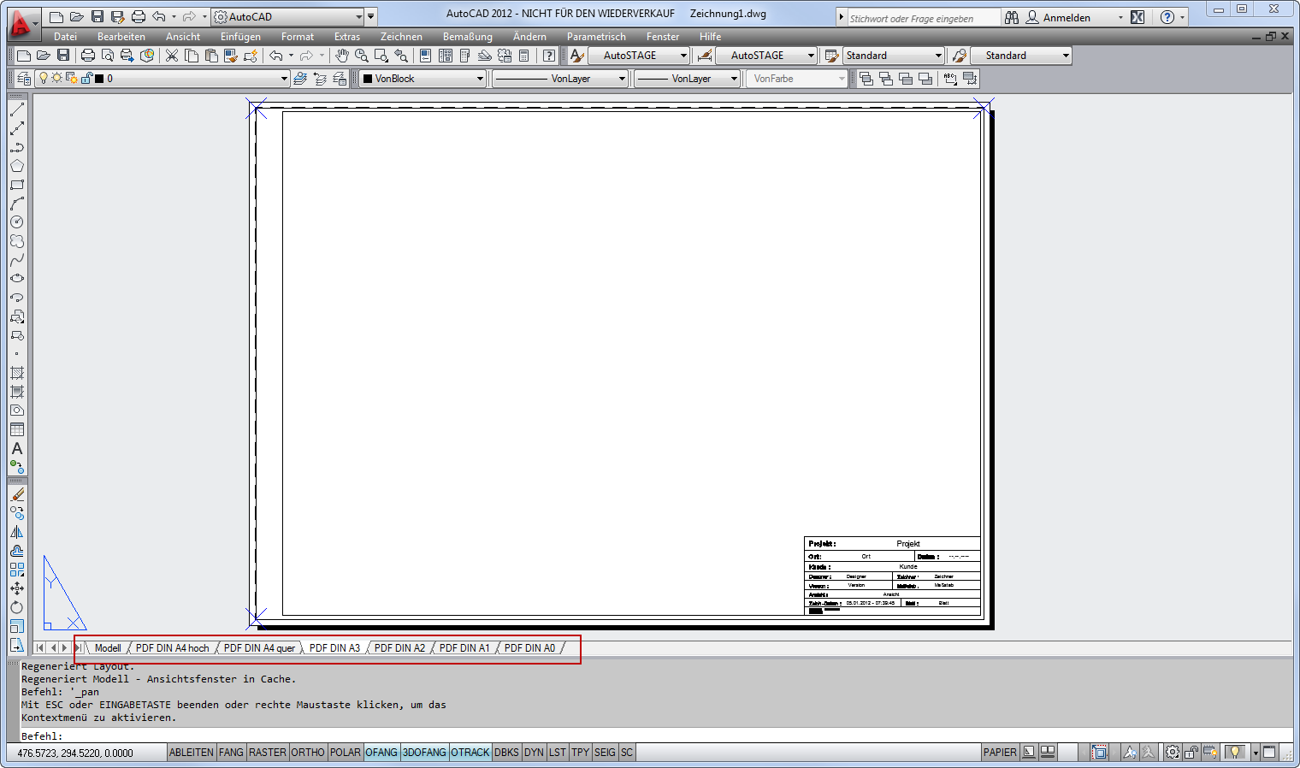Select the Line drawing tool
Screen dimensions: 1300x768
[x=17, y=109]
